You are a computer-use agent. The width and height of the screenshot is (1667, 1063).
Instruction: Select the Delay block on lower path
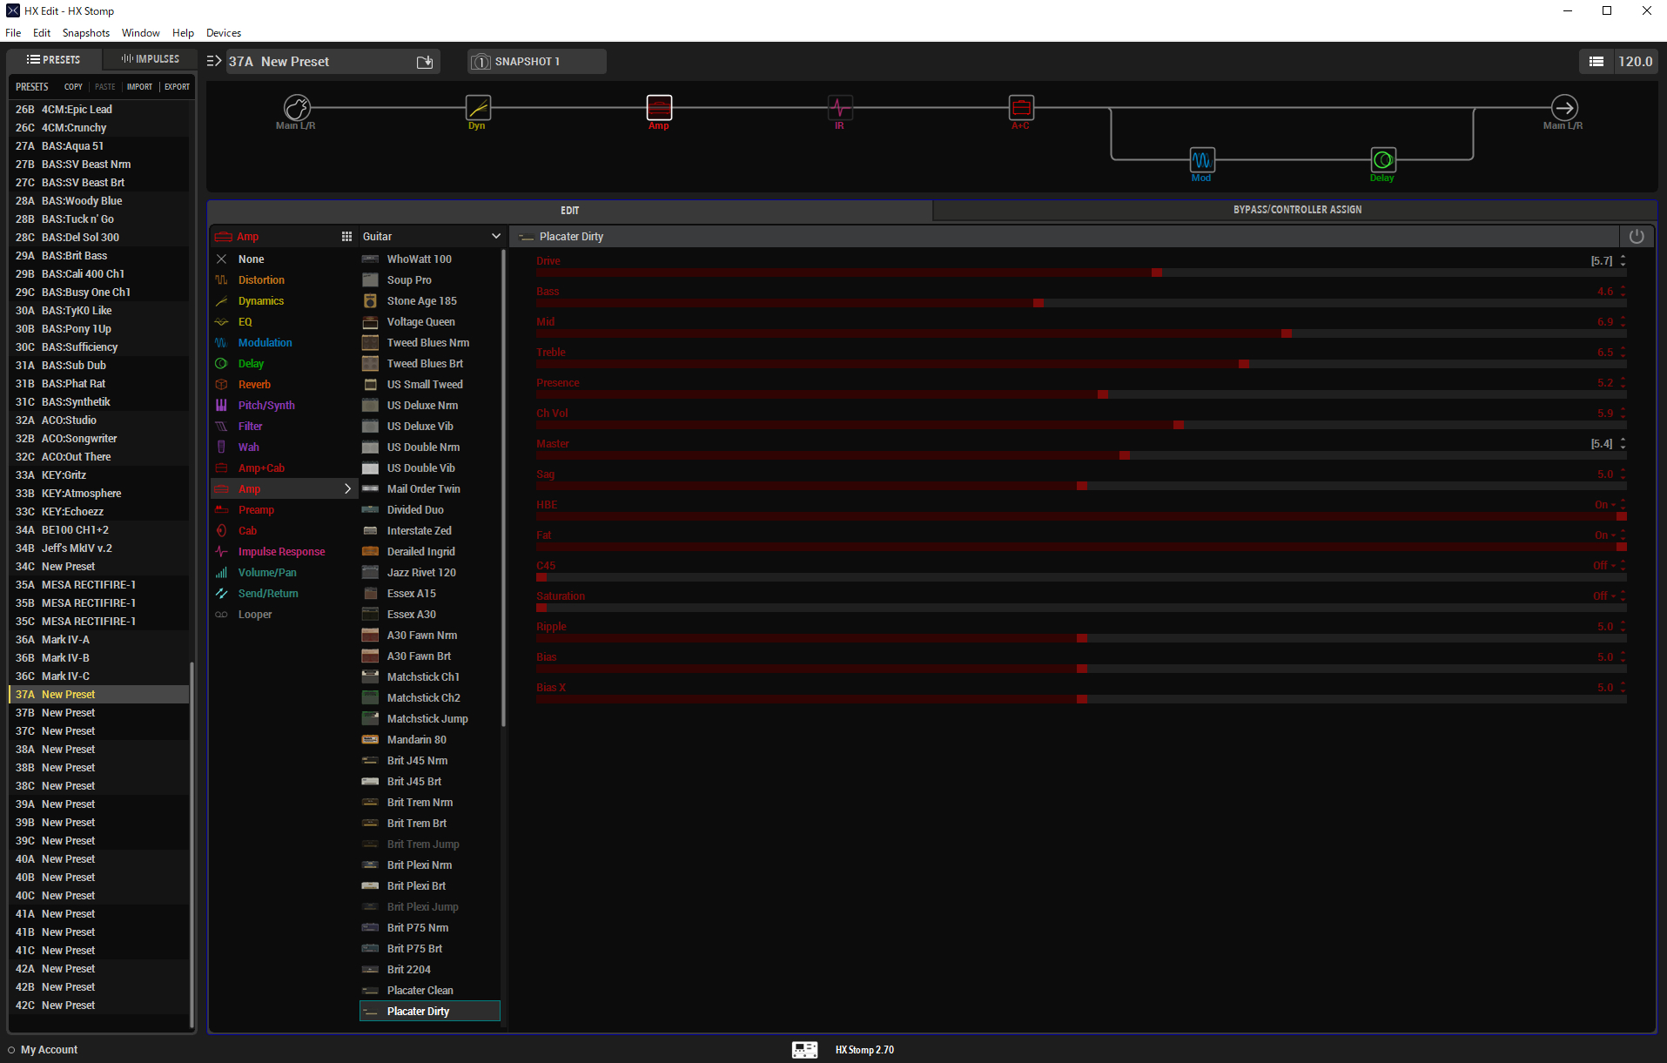click(x=1383, y=160)
